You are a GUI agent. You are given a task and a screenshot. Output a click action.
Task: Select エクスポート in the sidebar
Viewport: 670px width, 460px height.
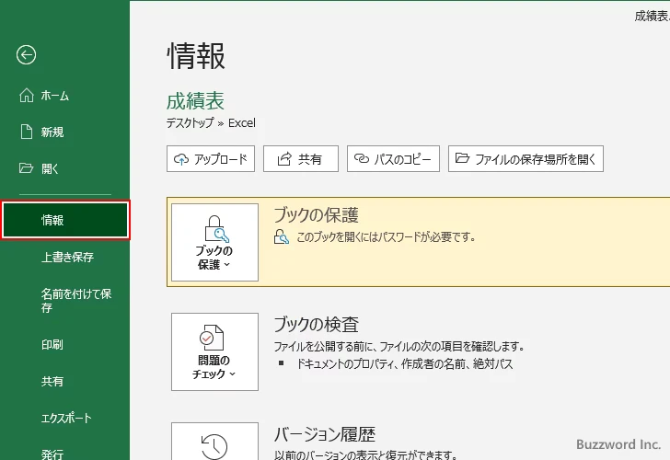tap(66, 418)
